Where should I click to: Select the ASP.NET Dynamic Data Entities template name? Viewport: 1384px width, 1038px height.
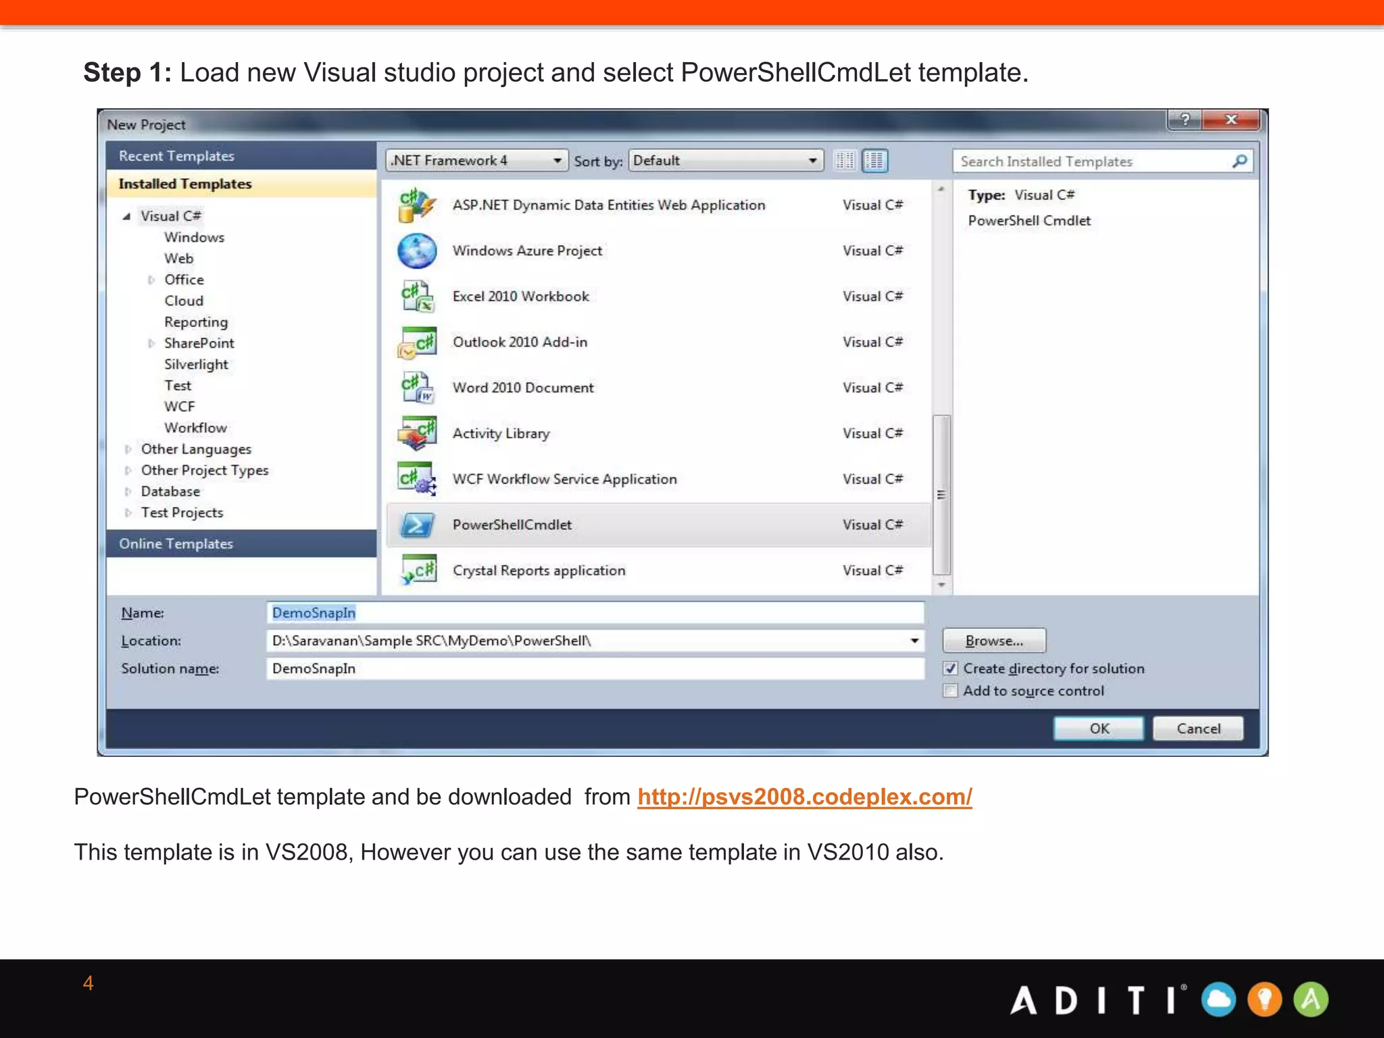(609, 205)
